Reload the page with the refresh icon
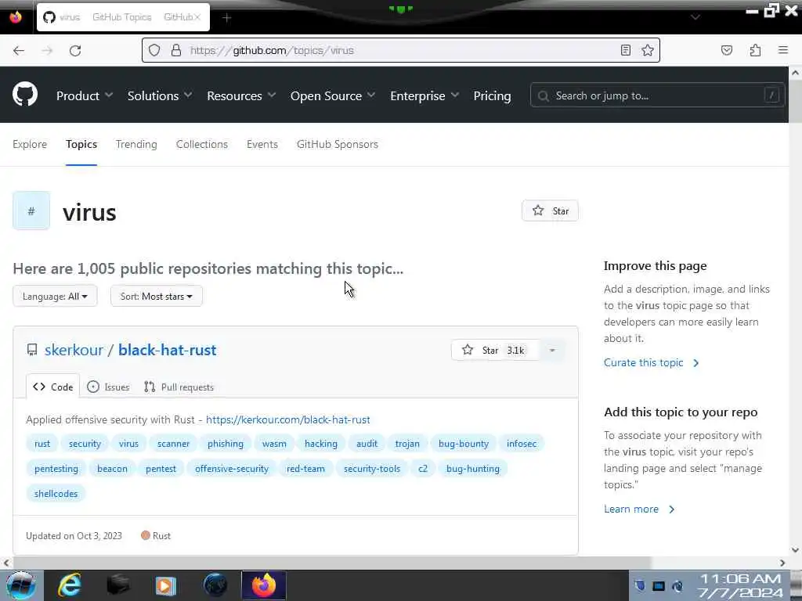Screen dimensions: 802x601 (x=75, y=51)
